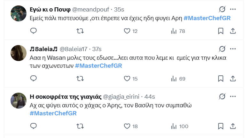
Task: Open #MasterChefGR hashtag in @8aleia17 tweet
Action: pyautogui.click(x=98, y=66)
